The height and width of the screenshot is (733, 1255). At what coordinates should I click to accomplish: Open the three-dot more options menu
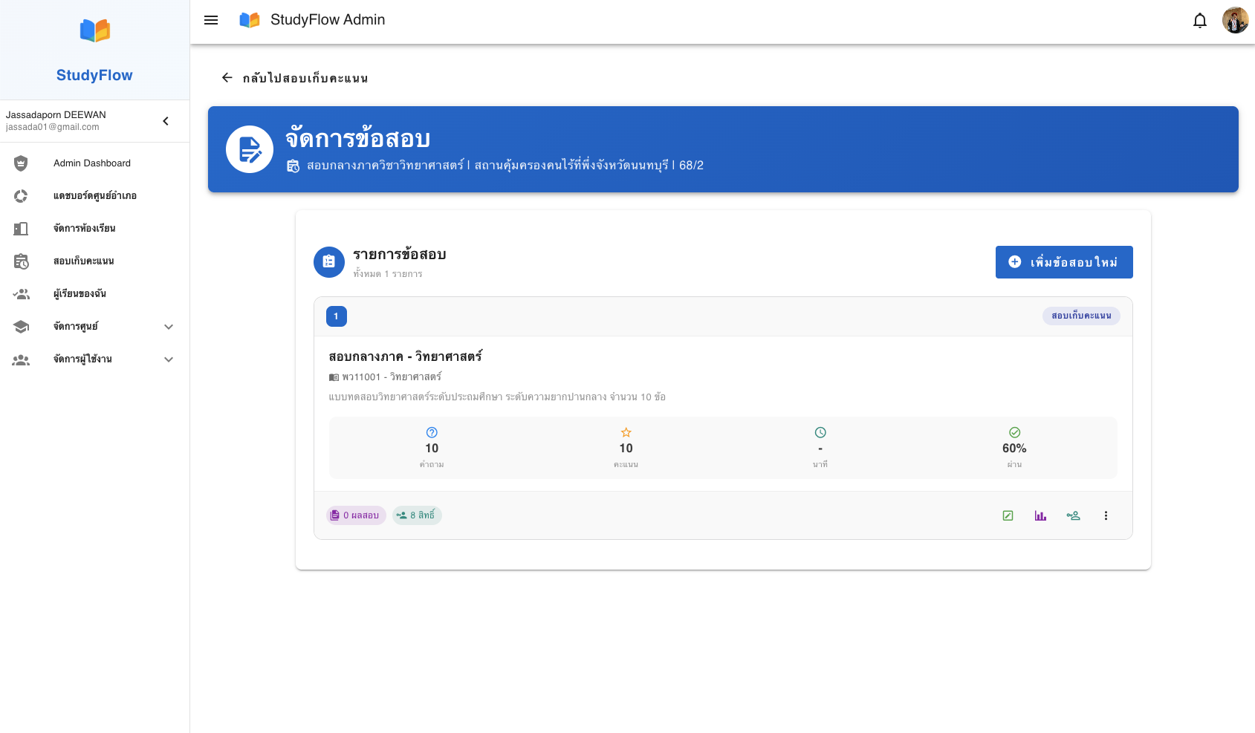click(1106, 515)
